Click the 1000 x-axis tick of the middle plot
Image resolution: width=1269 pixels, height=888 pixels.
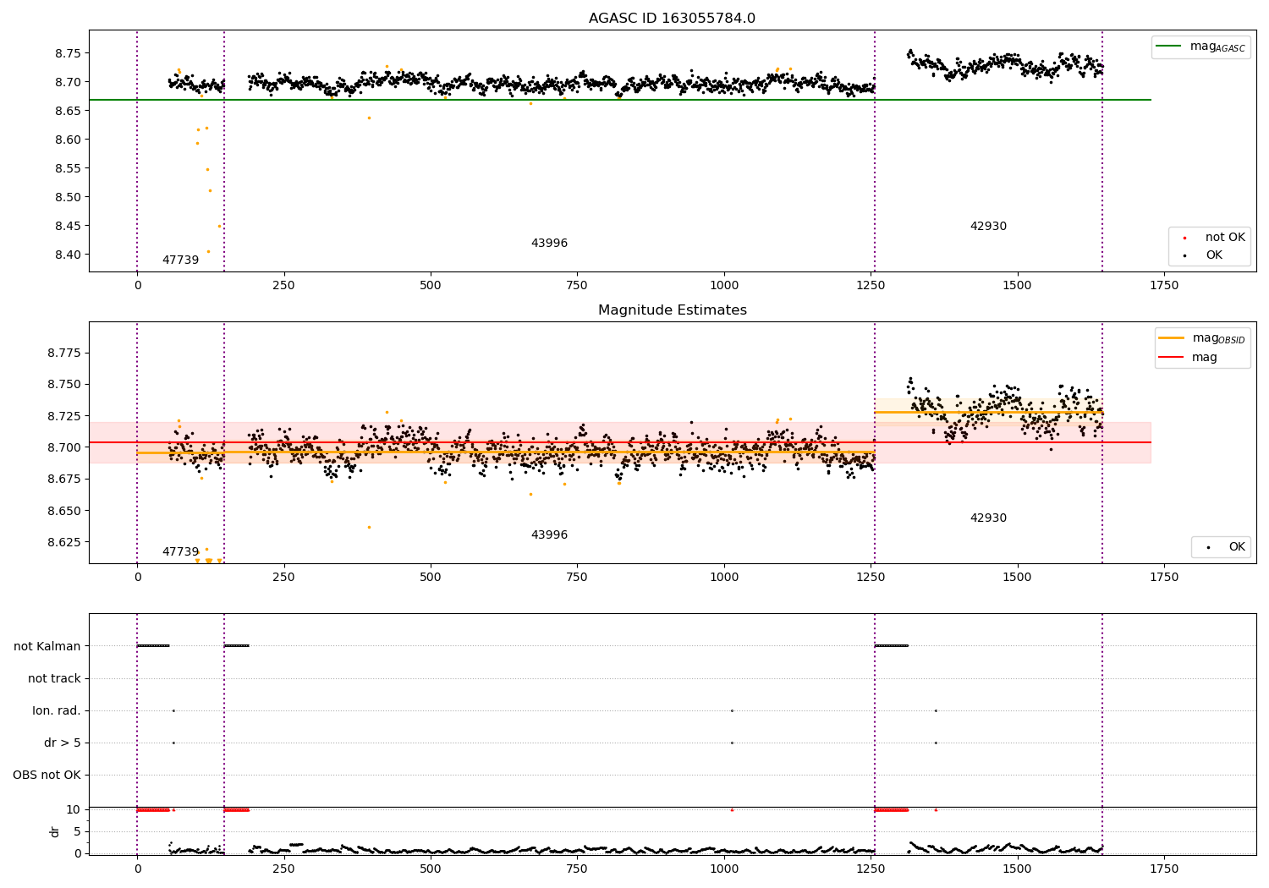(x=724, y=577)
